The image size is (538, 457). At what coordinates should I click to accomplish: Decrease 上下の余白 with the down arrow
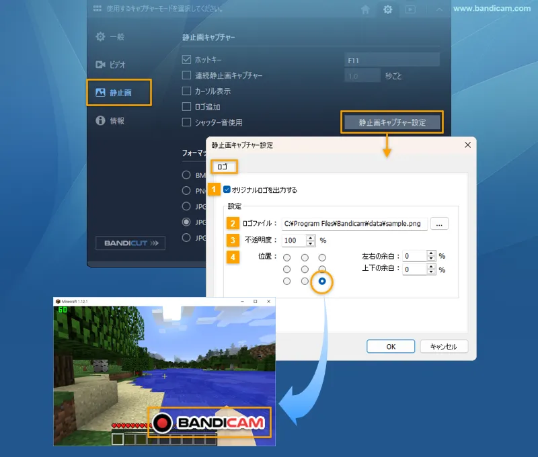431,272
